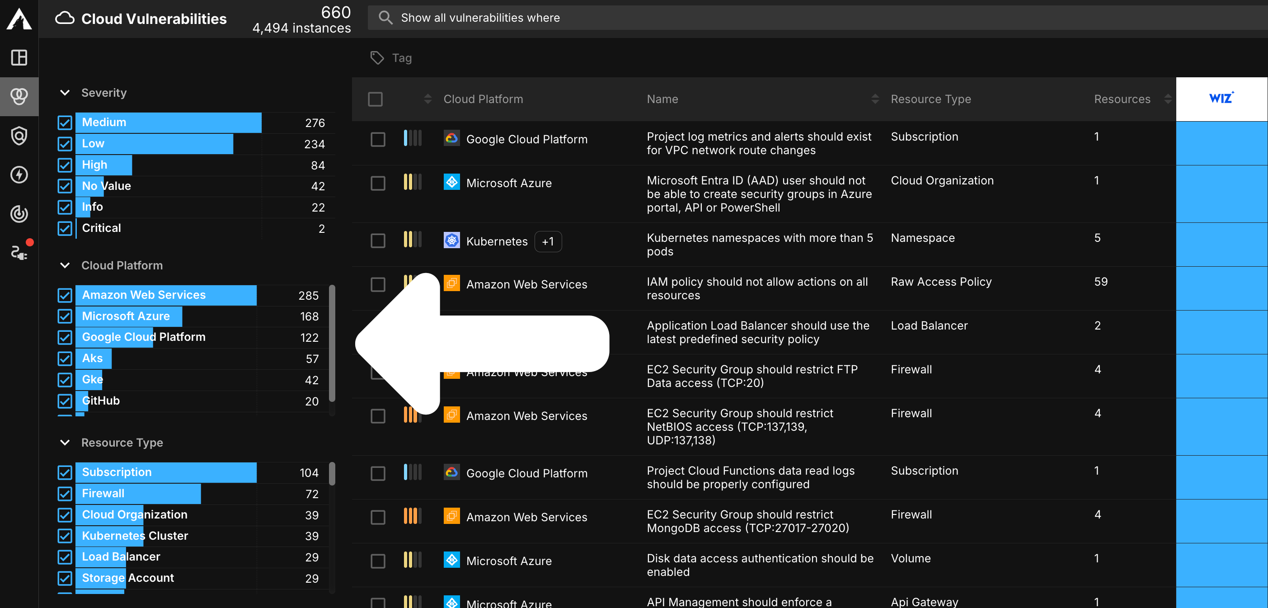Uncheck the Critical severity filter
The height and width of the screenshot is (608, 1268).
65,228
